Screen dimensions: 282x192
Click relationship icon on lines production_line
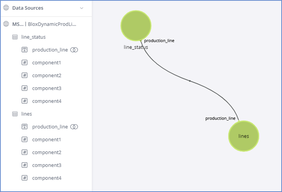[74, 127]
